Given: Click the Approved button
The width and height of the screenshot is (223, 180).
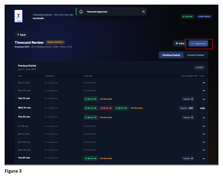Looking at the screenshot, I should click(198, 44).
